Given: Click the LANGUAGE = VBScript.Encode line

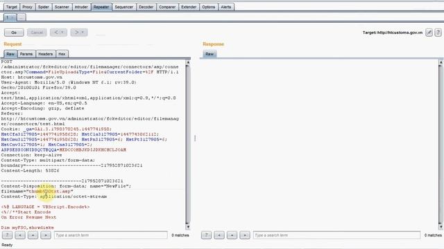Looking at the screenshot, I should pos(45,207).
